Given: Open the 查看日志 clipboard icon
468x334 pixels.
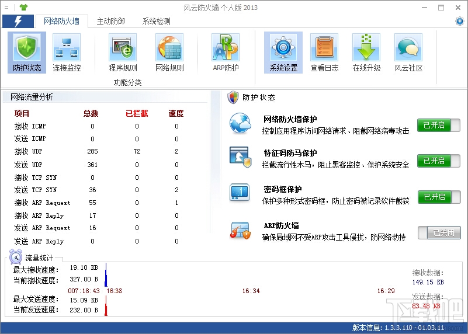Looking at the screenshot, I should [x=324, y=53].
